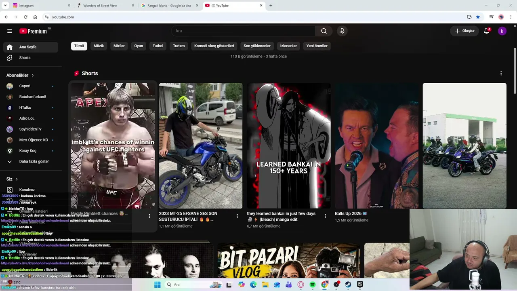The image size is (517, 291).
Task: Open Microsoft Edge from the taskbar
Action: click(x=253, y=285)
